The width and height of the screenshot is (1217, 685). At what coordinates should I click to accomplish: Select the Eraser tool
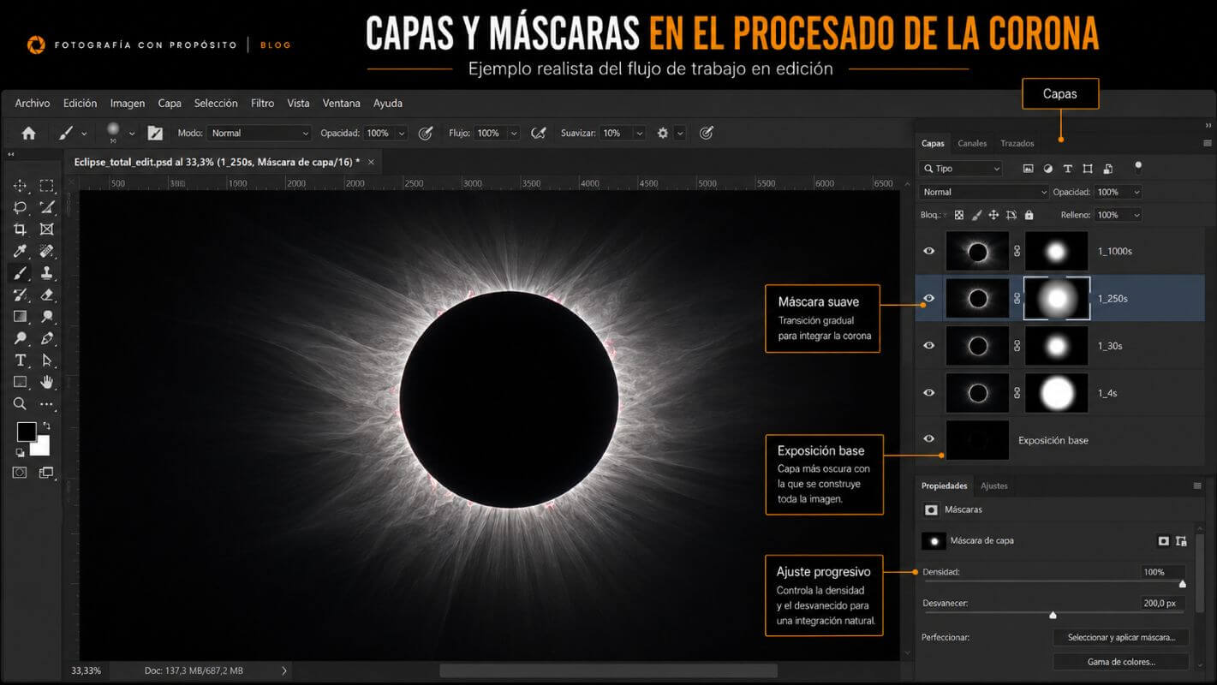(47, 295)
